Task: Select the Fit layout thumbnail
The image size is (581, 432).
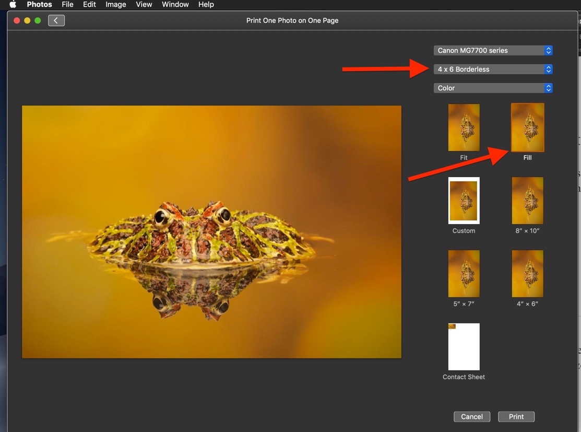Action: (464, 127)
